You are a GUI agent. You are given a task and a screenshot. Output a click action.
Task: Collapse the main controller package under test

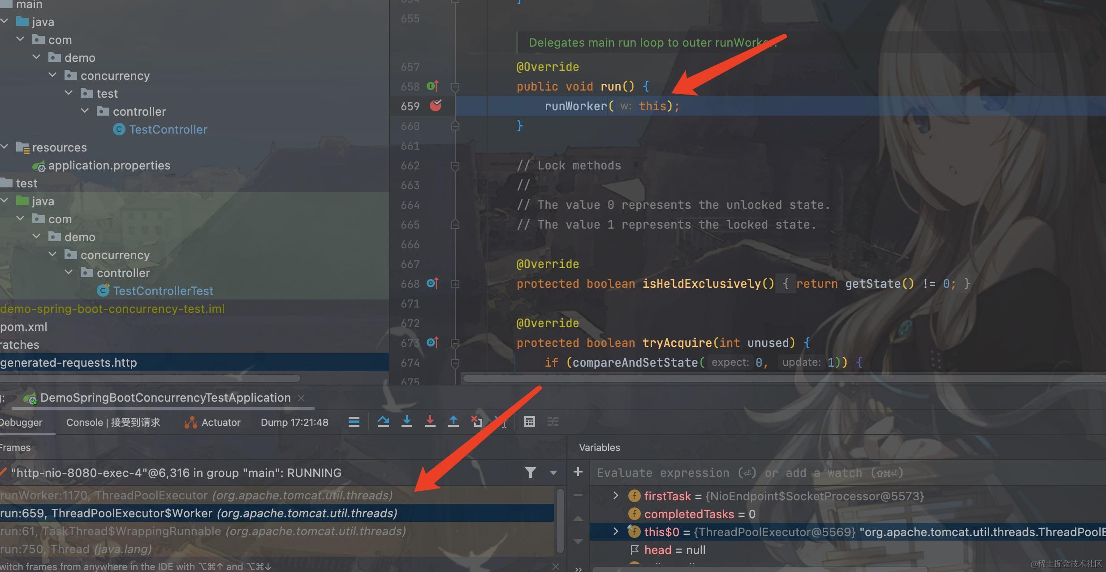(85, 111)
